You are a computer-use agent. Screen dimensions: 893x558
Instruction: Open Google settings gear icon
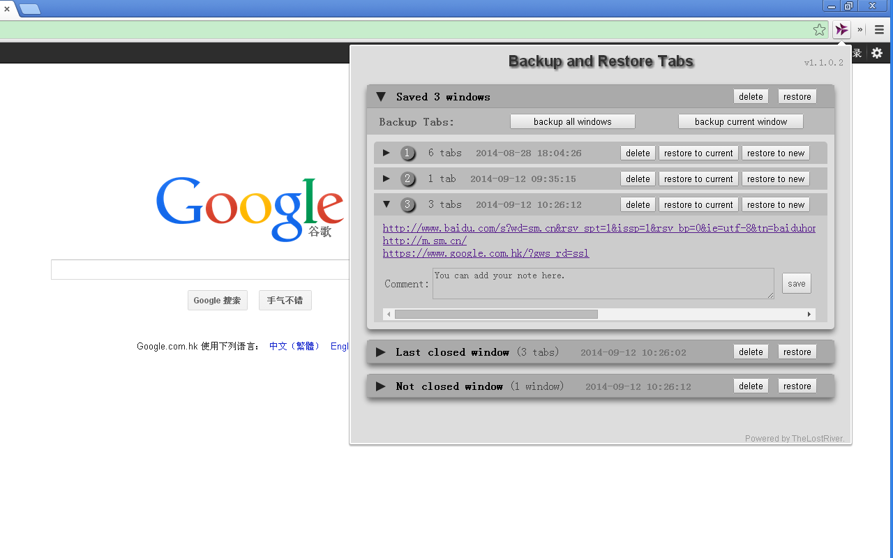point(877,53)
